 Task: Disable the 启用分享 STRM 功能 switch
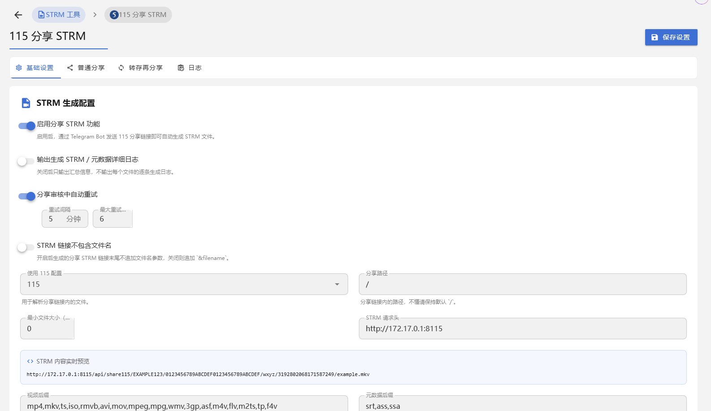pos(26,126)
